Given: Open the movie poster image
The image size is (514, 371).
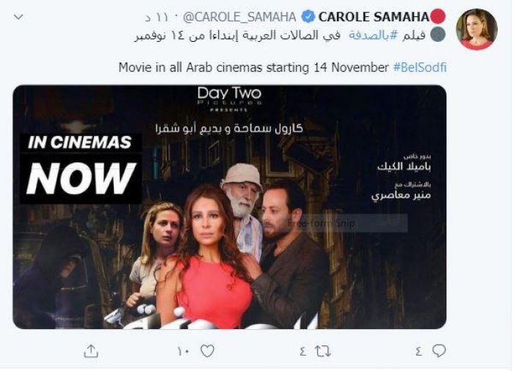Looking at the screenshot, I should point(229,207).
